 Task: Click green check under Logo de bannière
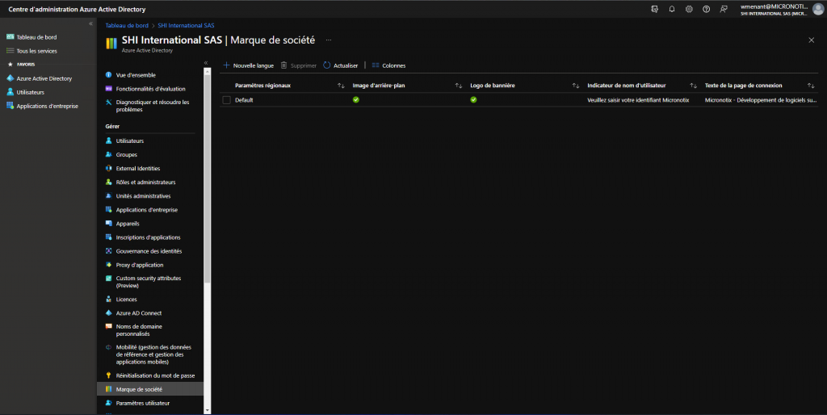pyautogui.click(x=473, y=99)
